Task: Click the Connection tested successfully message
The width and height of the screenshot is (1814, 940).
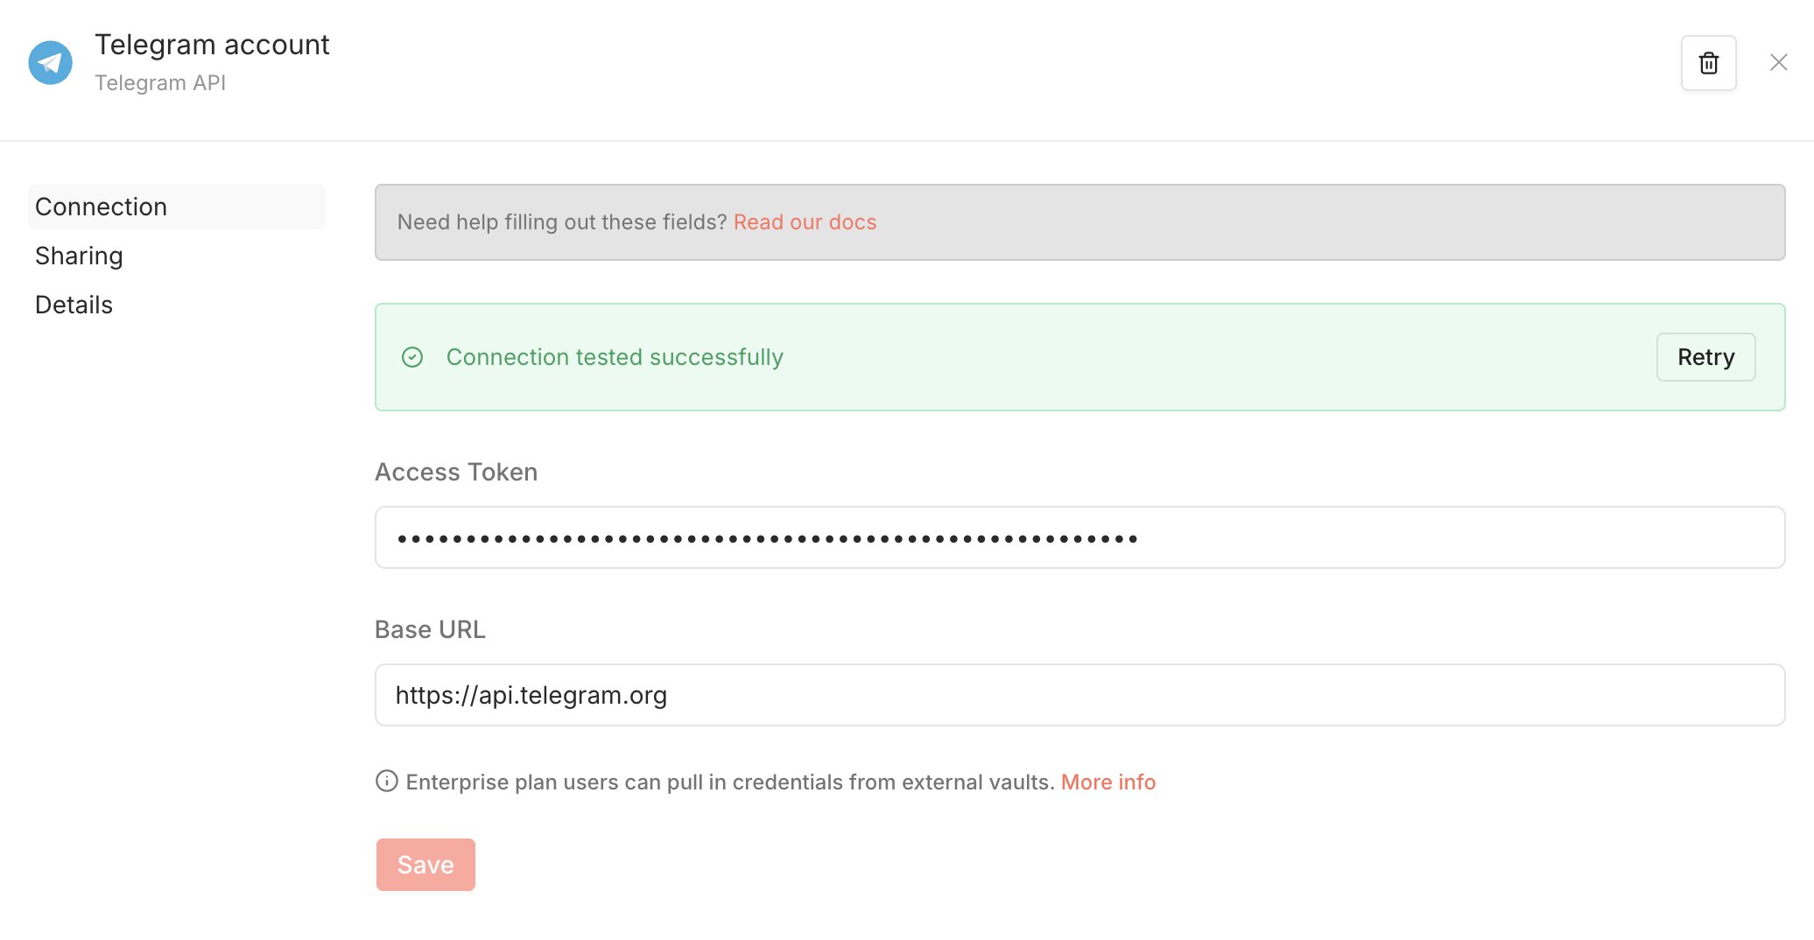Action: point(615,357)
